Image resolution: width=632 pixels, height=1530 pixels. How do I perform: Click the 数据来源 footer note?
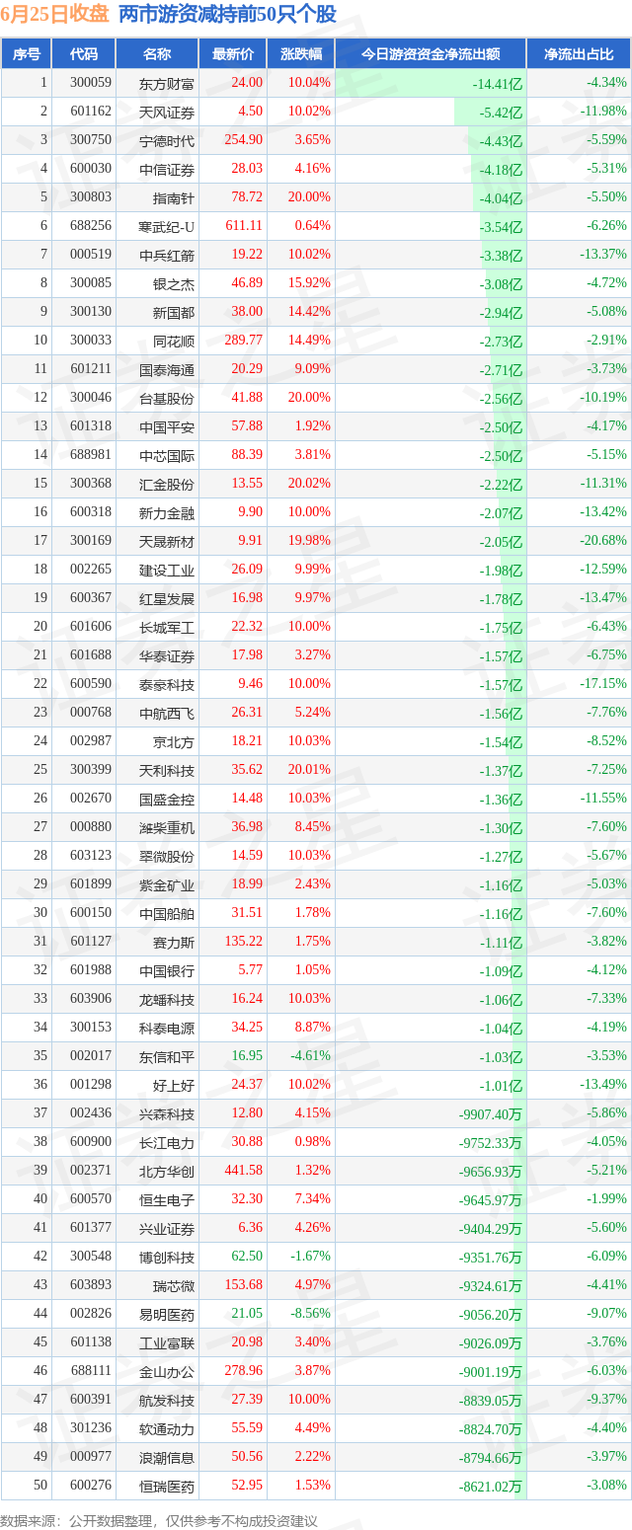pyautogui.click(x=158, y=1521)
